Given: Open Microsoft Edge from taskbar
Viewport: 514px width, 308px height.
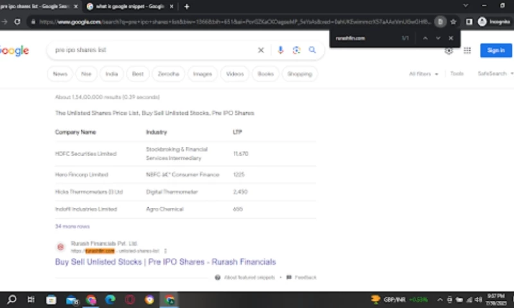Looking at the screenshot, I should click(111, 300).
